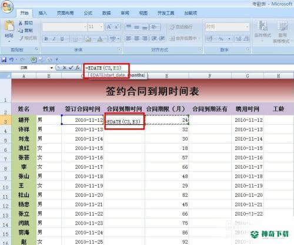Open the font color A swatch
The height and width of the screenshot is (245, 294).
(100, 39)
